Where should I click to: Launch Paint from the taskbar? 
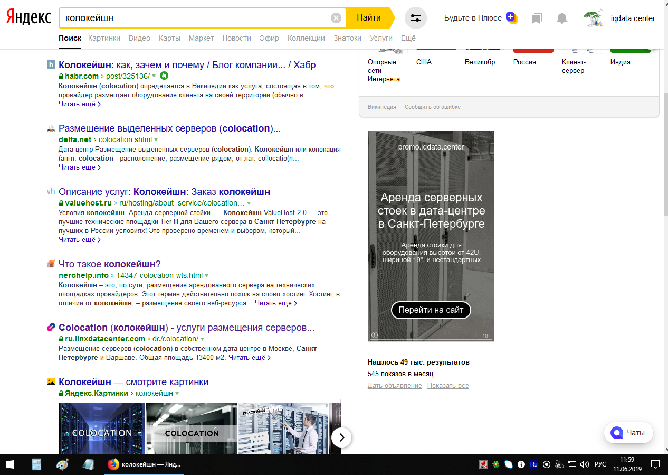click(x=62, y=464)
